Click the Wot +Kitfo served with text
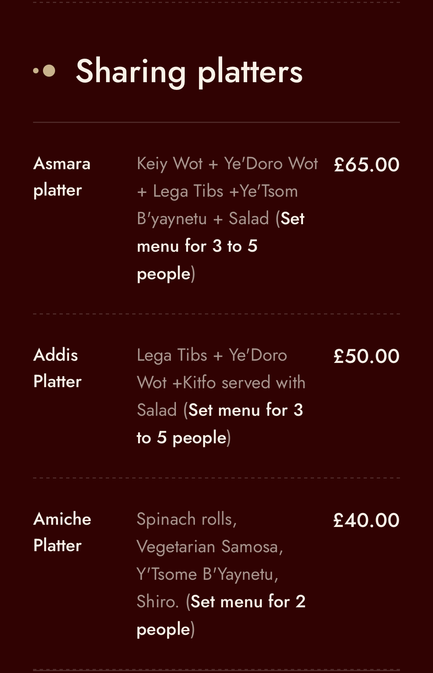Image resolution: width=433 pixels, height=673 pixels. click(x=221, y=383)
